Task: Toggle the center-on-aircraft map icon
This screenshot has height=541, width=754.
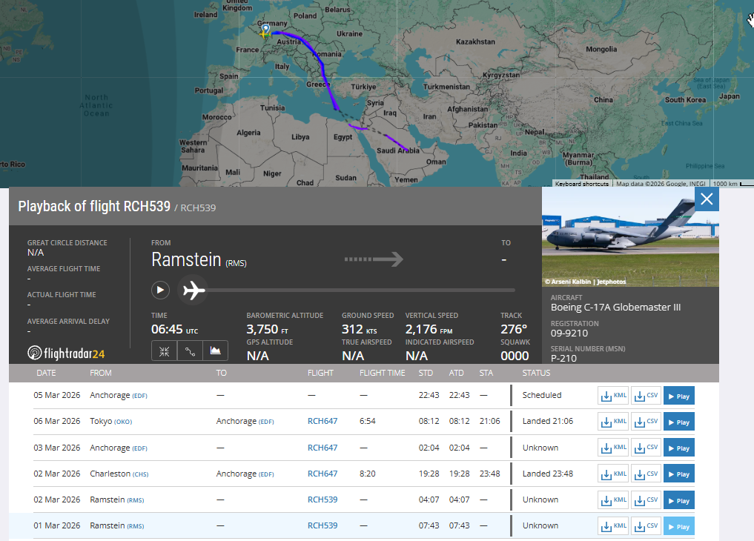Action: pos(165,351)
